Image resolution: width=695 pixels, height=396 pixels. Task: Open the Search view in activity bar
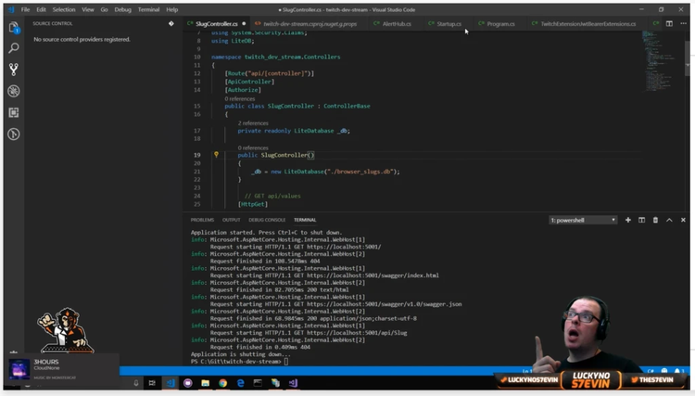coord(13,47)
